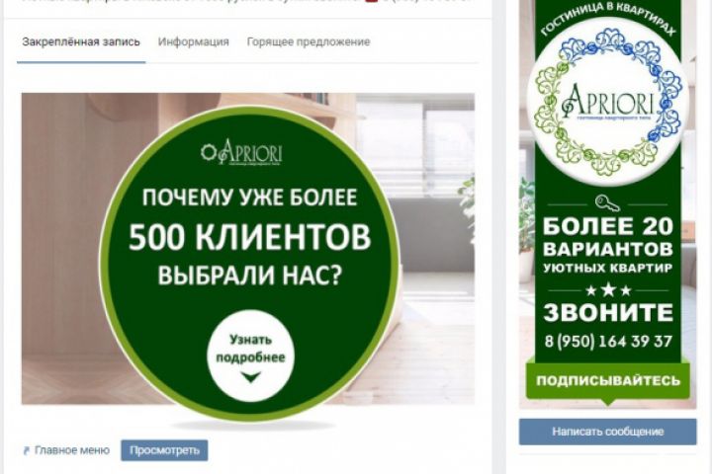Open the Главное меню link
This screenshot has width=712, height=474.
pyautogui.click(x=72, y=450)
